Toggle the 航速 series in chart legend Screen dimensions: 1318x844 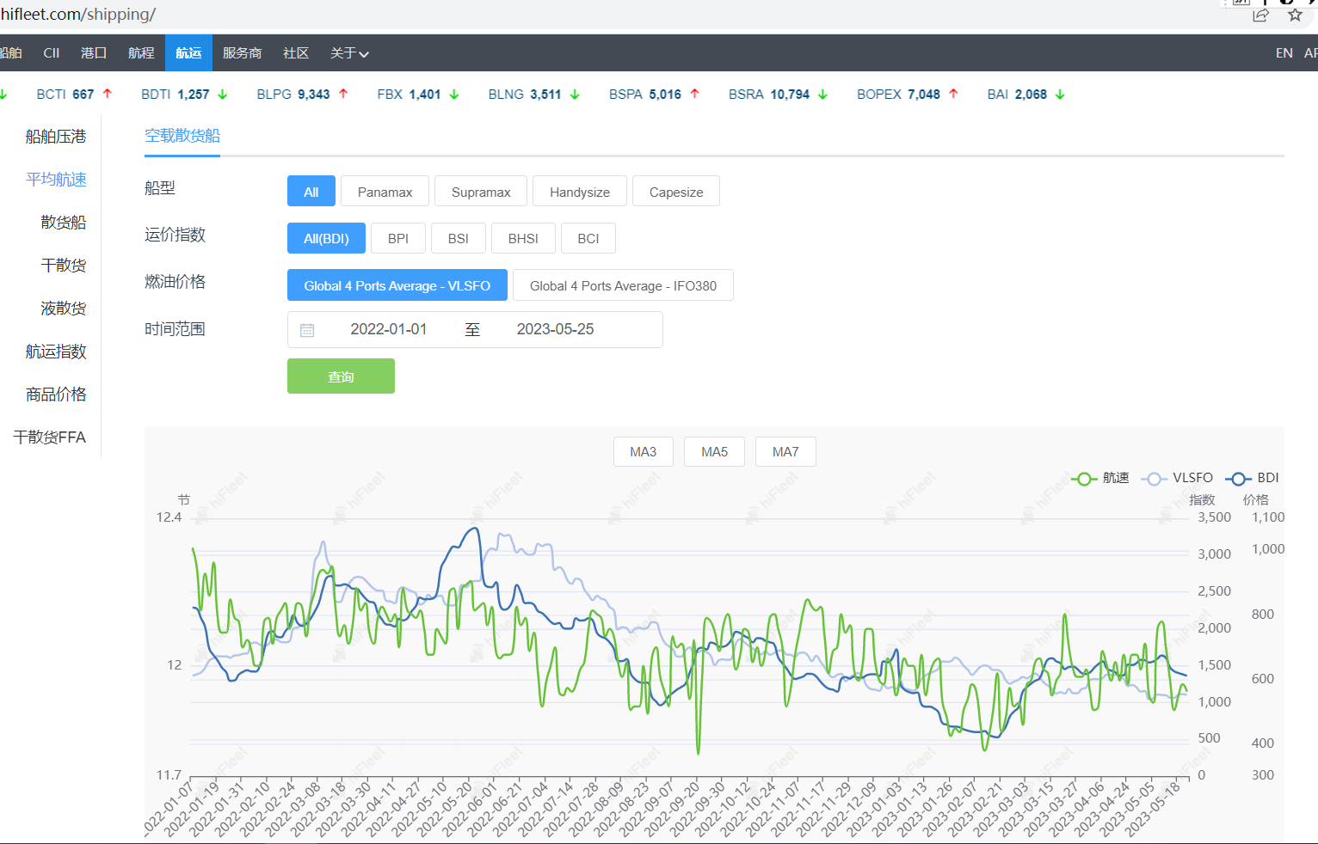(1100, 478)
